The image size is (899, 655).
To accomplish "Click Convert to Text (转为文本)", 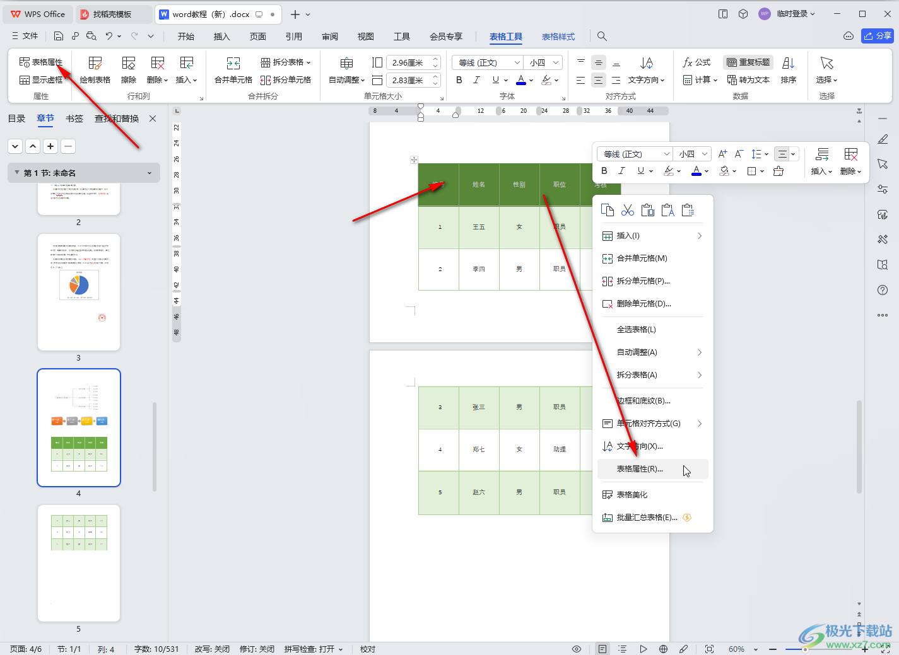I will click(748, 79).
